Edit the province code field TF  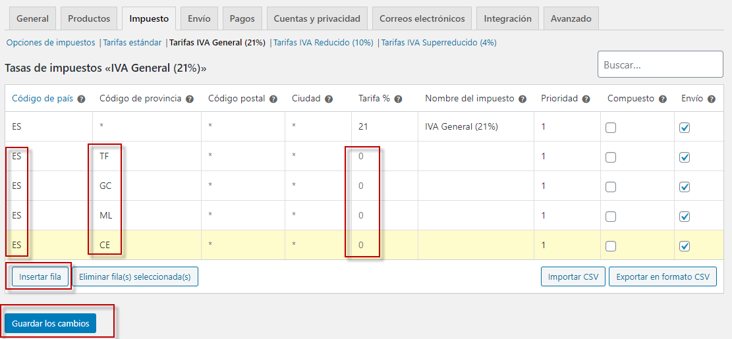pos(147,156)
